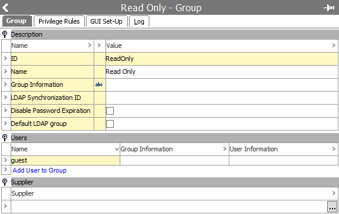Toggle the Disable Password Expiration checkbox
The height and width of the screenshot is (214, 339).
pyautogui.click(x=110, y=111)
